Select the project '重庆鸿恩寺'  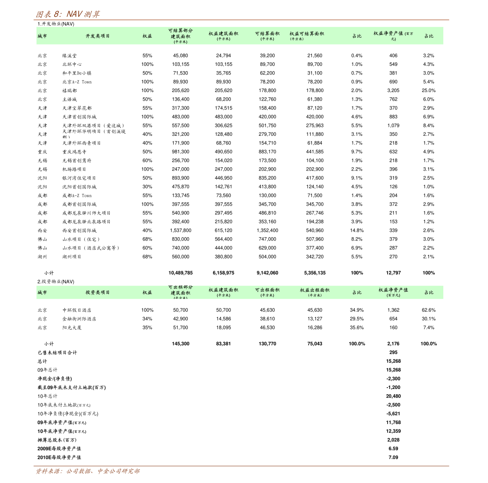click(75, 152)
